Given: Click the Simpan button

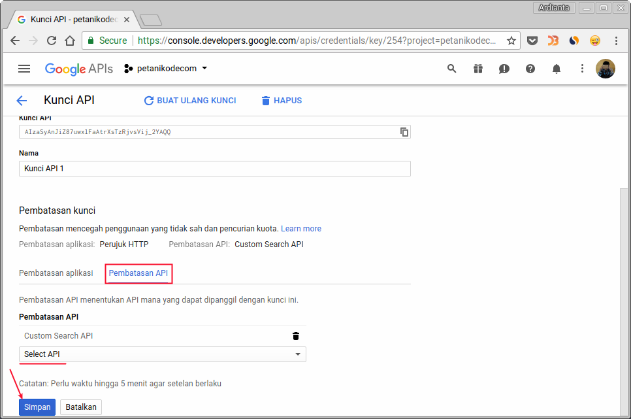Looking at the screenshot, I should coord(37,407).
